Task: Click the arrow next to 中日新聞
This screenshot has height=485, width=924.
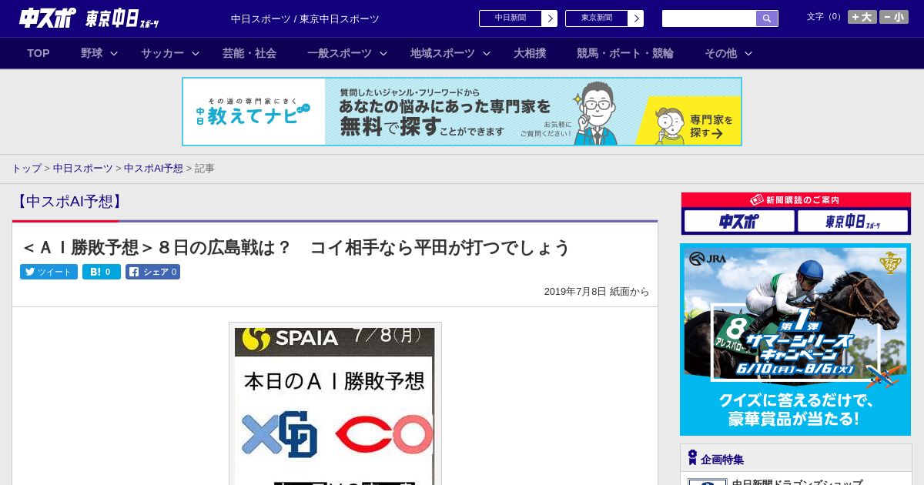Action: click(x=550, y=18)
